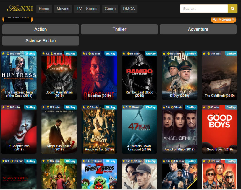Open the DMCA page
Image resolution: width=241 pixels, height=190 pixels.
(x=129, y=9)
